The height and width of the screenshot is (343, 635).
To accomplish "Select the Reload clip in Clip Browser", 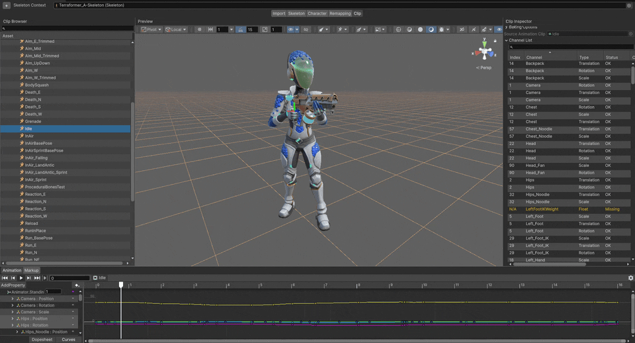I will point(31,223).
